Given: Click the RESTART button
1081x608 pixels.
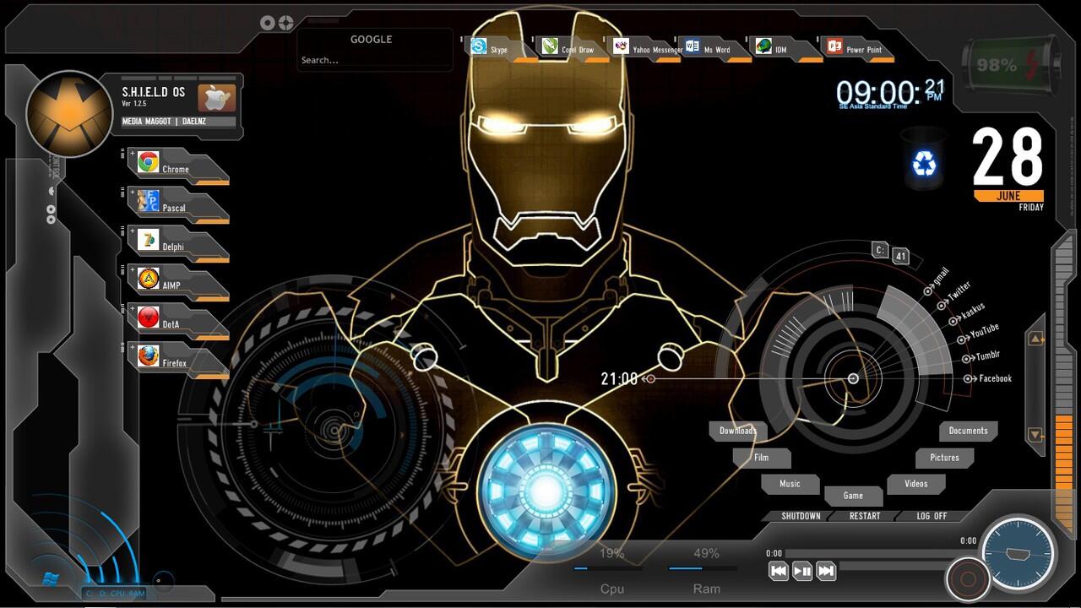Looking at the screenshot, I should click(x=864, y=516).
